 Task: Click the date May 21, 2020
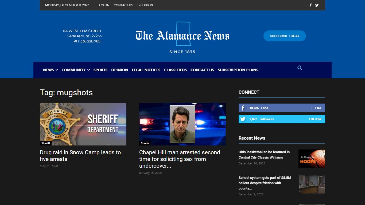point(49,166)
